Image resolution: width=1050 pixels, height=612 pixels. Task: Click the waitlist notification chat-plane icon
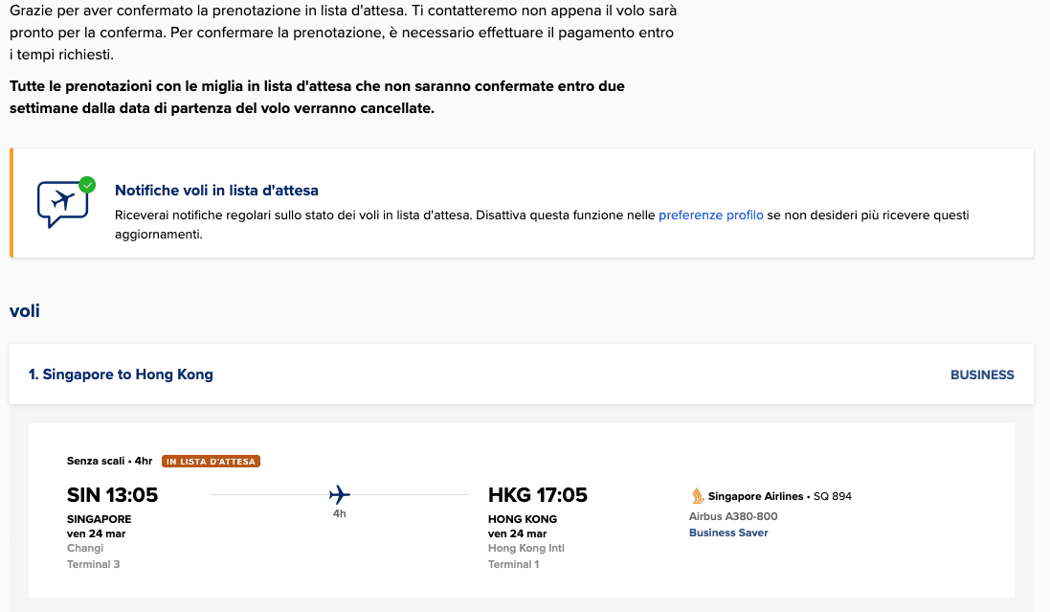63,204
